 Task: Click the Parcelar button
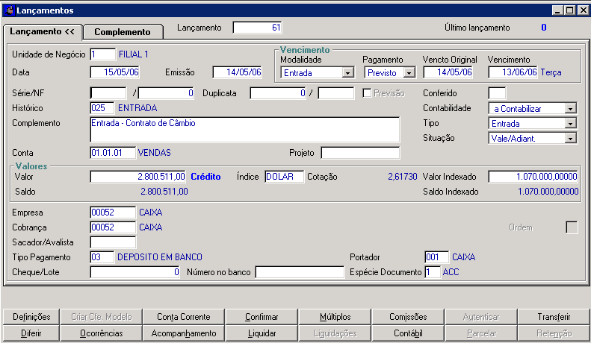(x=481, y=333)
